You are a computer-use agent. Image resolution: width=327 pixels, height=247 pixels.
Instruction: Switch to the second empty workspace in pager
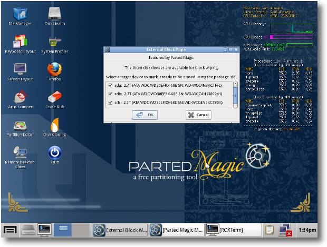pos(81,230)
